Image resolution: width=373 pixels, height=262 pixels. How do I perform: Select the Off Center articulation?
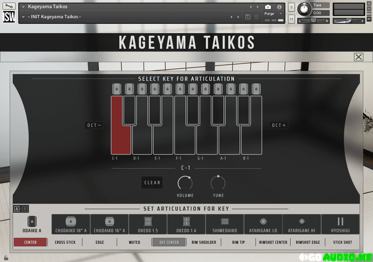[169, 242]
